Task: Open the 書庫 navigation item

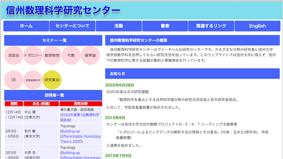Action: (165, 26)
